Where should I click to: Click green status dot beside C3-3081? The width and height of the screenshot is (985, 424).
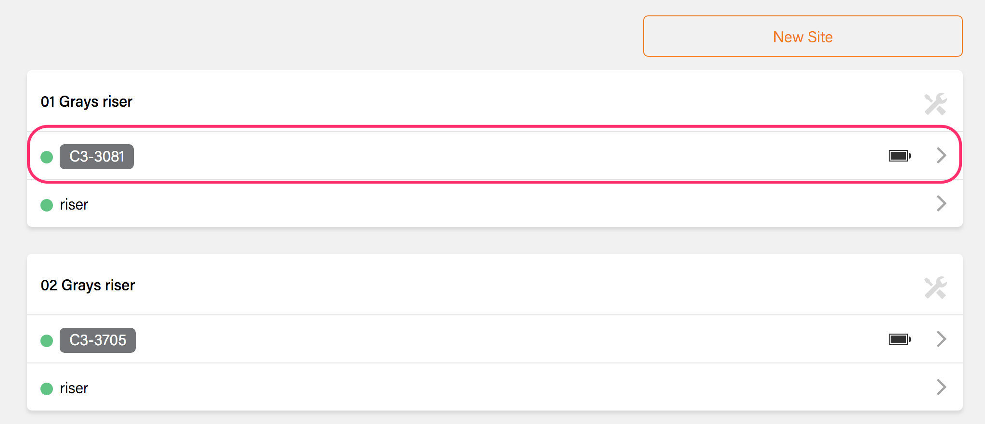point(47,157)
